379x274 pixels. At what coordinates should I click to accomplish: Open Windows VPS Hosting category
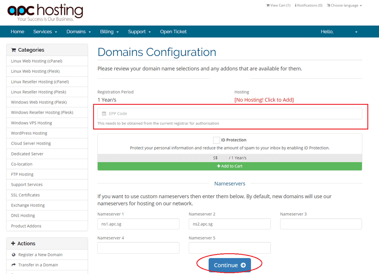[47, 123]
